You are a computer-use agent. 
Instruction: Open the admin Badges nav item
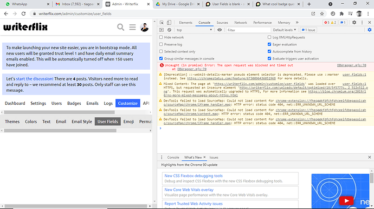point(74,103)
